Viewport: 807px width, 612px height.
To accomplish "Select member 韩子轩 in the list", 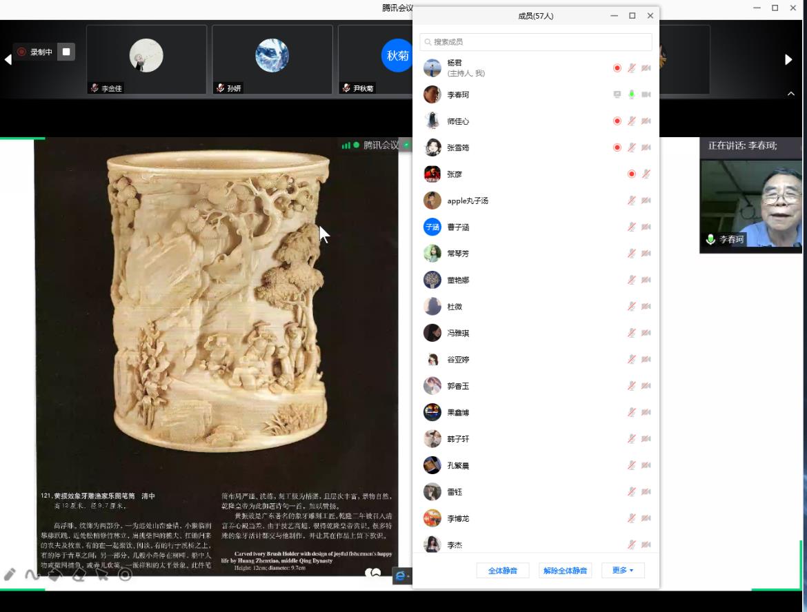I will tap(458, 439).
